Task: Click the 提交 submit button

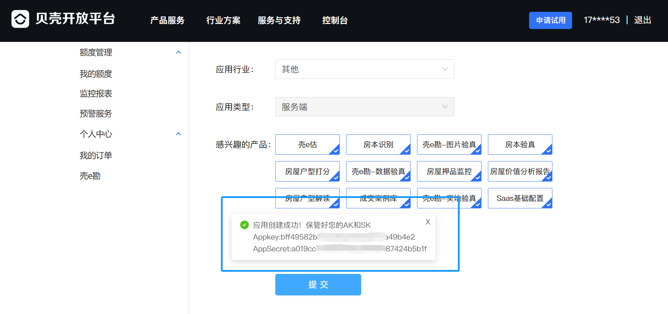Action: click(x=318, y=285)
